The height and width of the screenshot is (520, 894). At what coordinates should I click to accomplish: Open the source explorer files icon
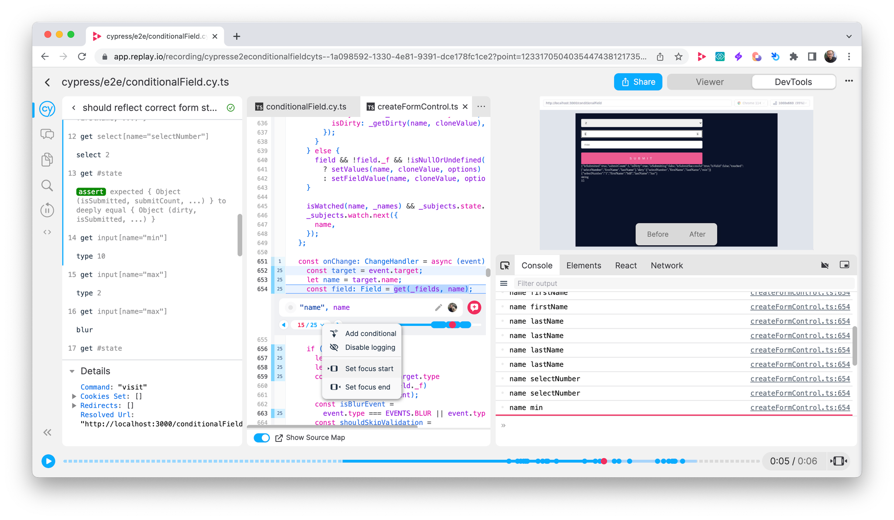(x=47, y=160)
